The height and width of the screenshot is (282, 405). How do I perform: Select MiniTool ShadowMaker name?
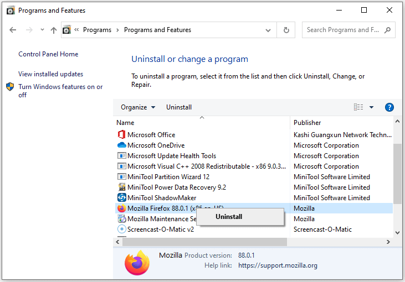pos(162,198)
